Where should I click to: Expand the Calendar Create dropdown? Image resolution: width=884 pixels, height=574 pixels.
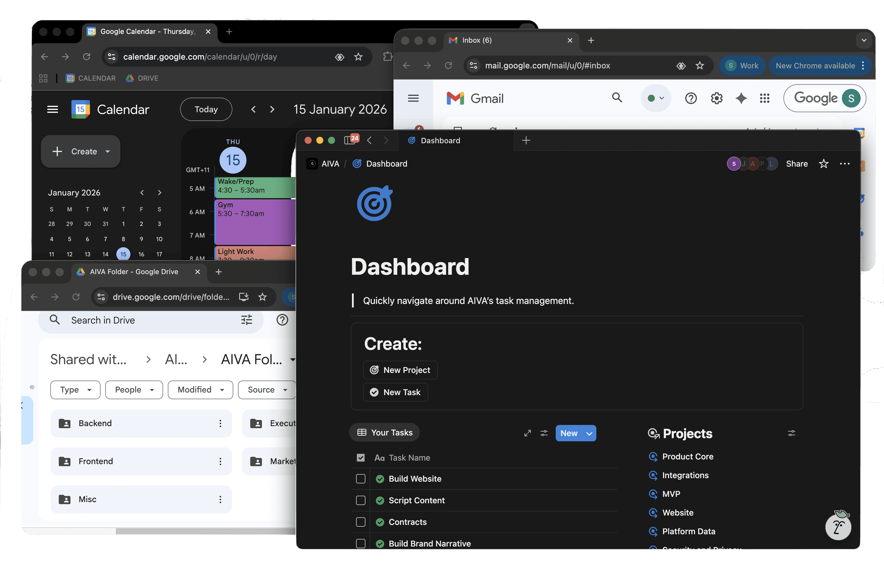click(108, 151)
